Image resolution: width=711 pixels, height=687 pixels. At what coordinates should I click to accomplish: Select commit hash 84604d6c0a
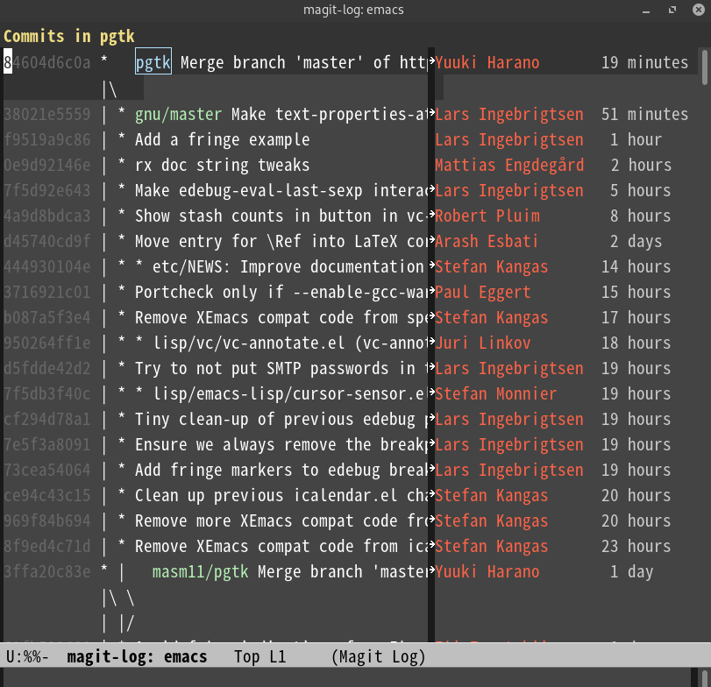[x=47, y=62]
